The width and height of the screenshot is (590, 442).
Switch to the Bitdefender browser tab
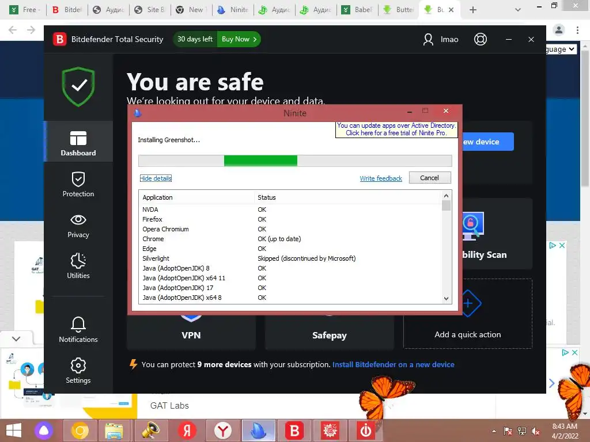pyautogui.click(x=67, y=10)
